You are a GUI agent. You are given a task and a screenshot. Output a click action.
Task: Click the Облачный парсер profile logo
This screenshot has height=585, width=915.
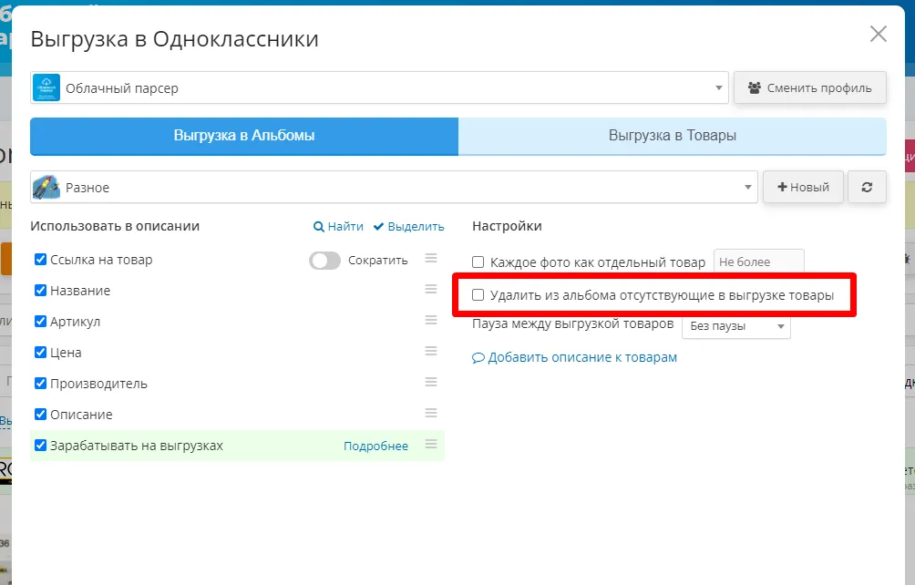coord(46,88)
